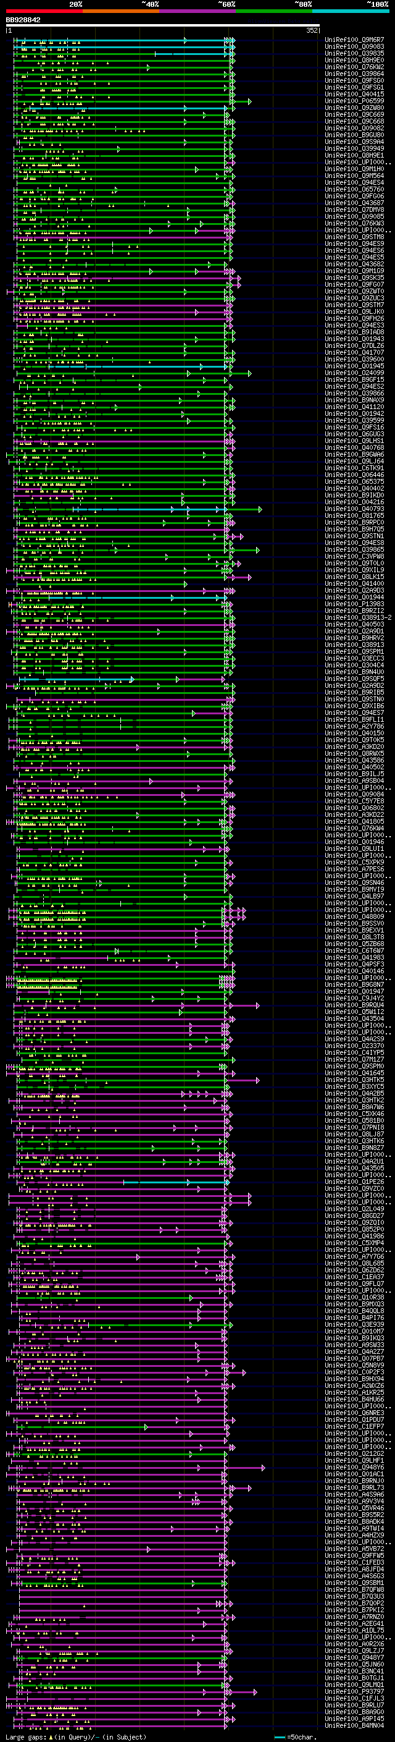
Task: Click the UniRef100_C6T6W7 entry
Action: point(354,951)
